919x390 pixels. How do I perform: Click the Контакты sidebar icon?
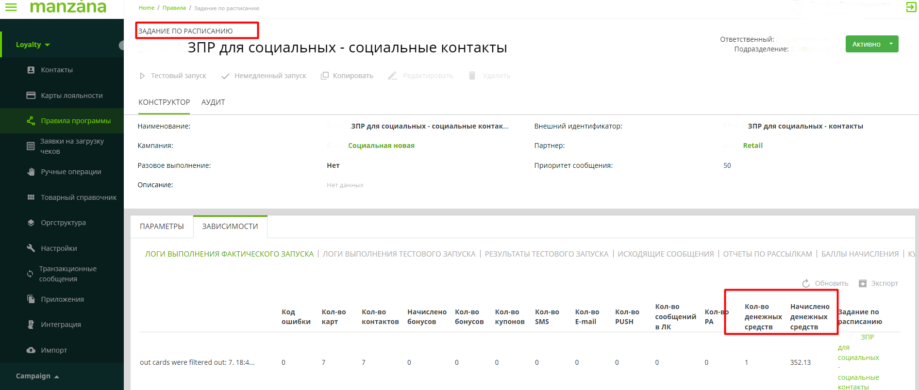point(31,70)
